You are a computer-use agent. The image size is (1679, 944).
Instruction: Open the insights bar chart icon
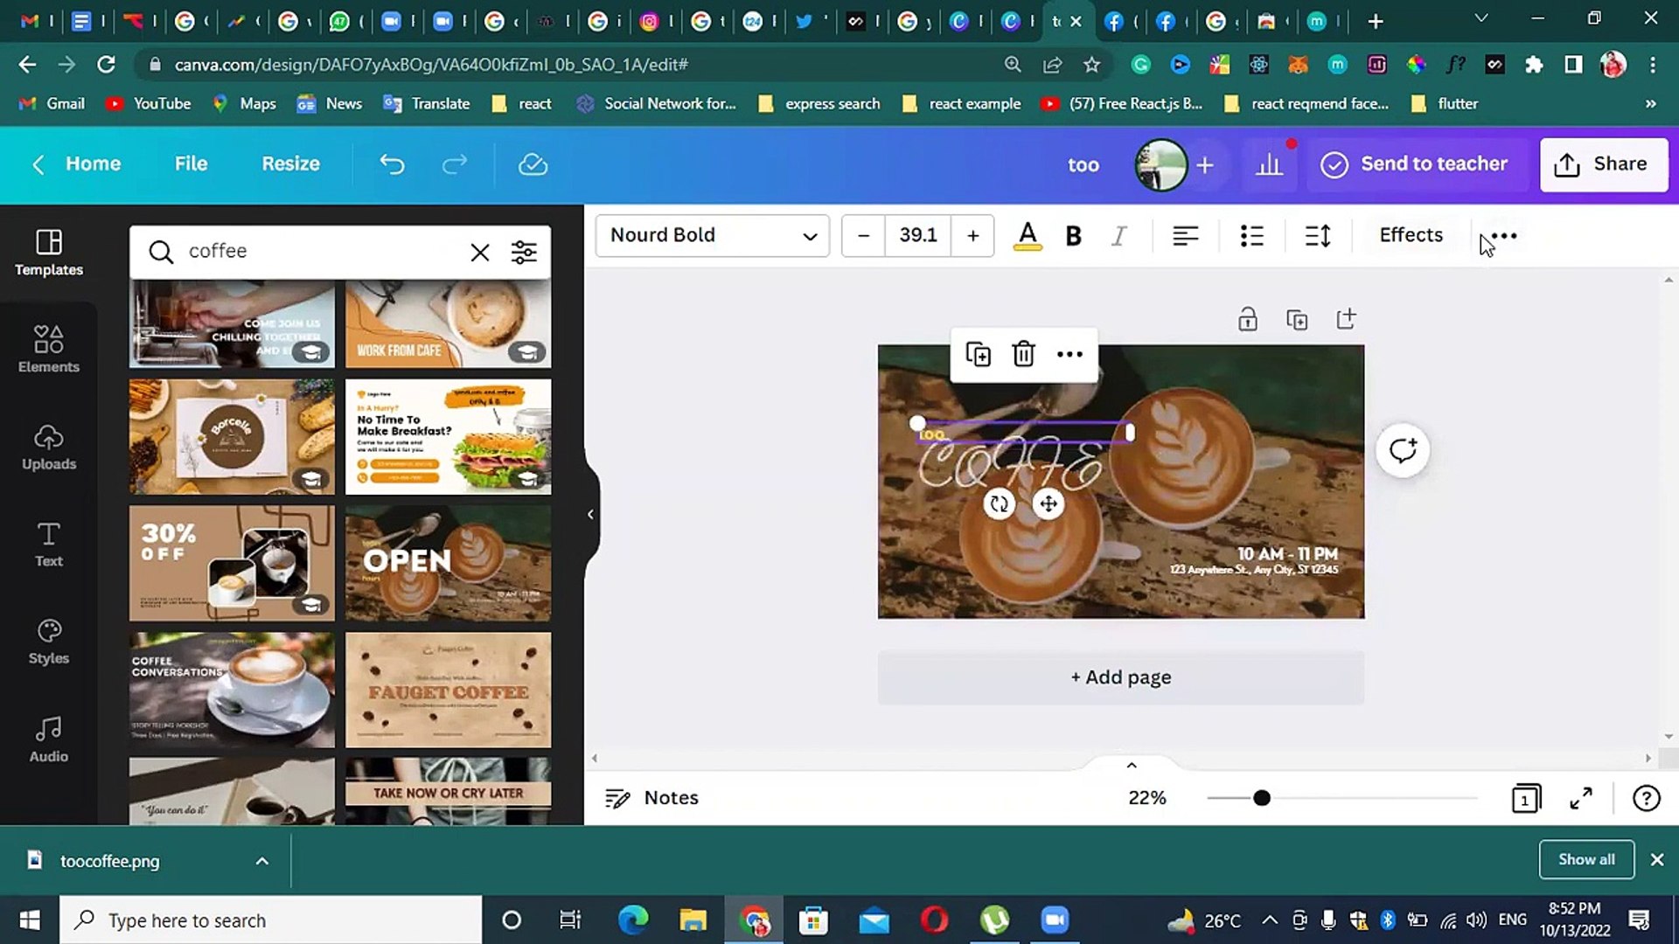(1269, 164)
